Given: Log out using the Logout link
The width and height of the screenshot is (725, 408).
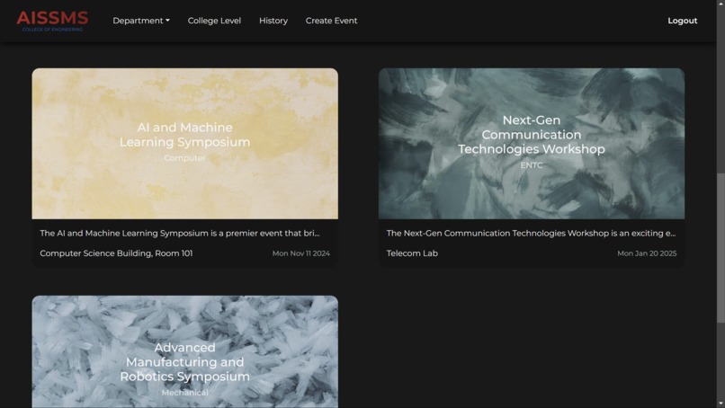Looking at the screenshot, I should click(682, 21).
